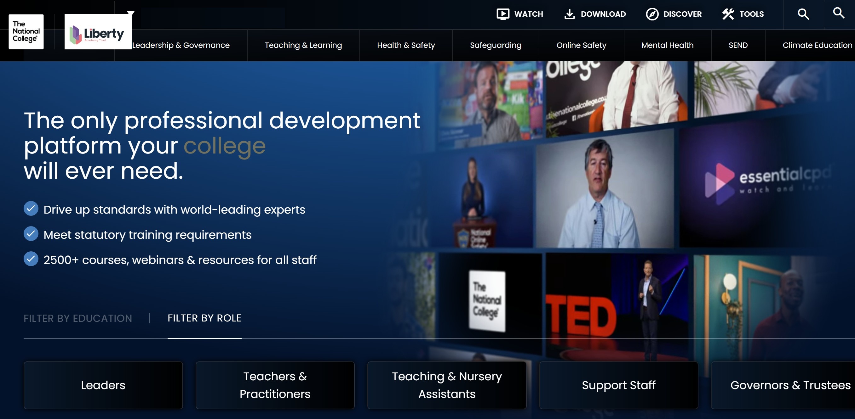Select Teaching & Nursery Assistants button
Image resolution: width=855 pixels, height=419 pixels.
coord(447,385)
